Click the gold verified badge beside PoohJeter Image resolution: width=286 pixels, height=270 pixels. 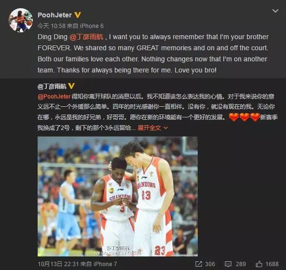[x=78, y=15]
